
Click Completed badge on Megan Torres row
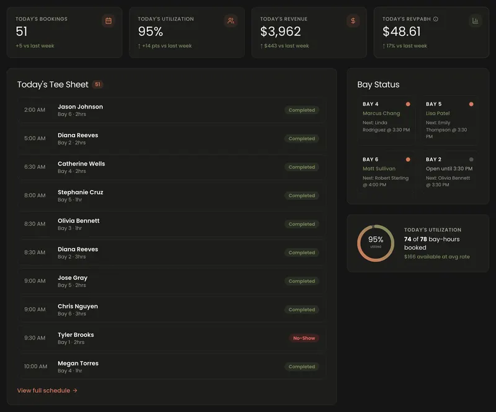coord(301,367)
